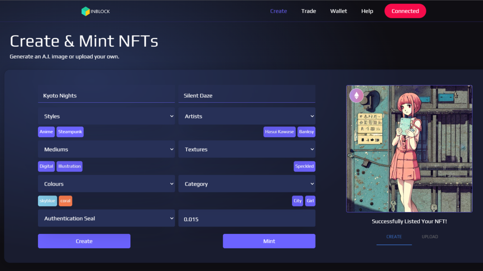Expand the Styles dropdown

(x=106, y=116)
